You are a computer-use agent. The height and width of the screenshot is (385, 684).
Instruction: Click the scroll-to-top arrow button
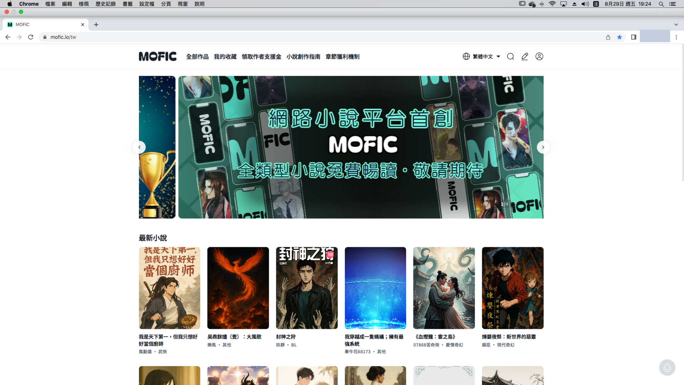[x=667, y=367]
